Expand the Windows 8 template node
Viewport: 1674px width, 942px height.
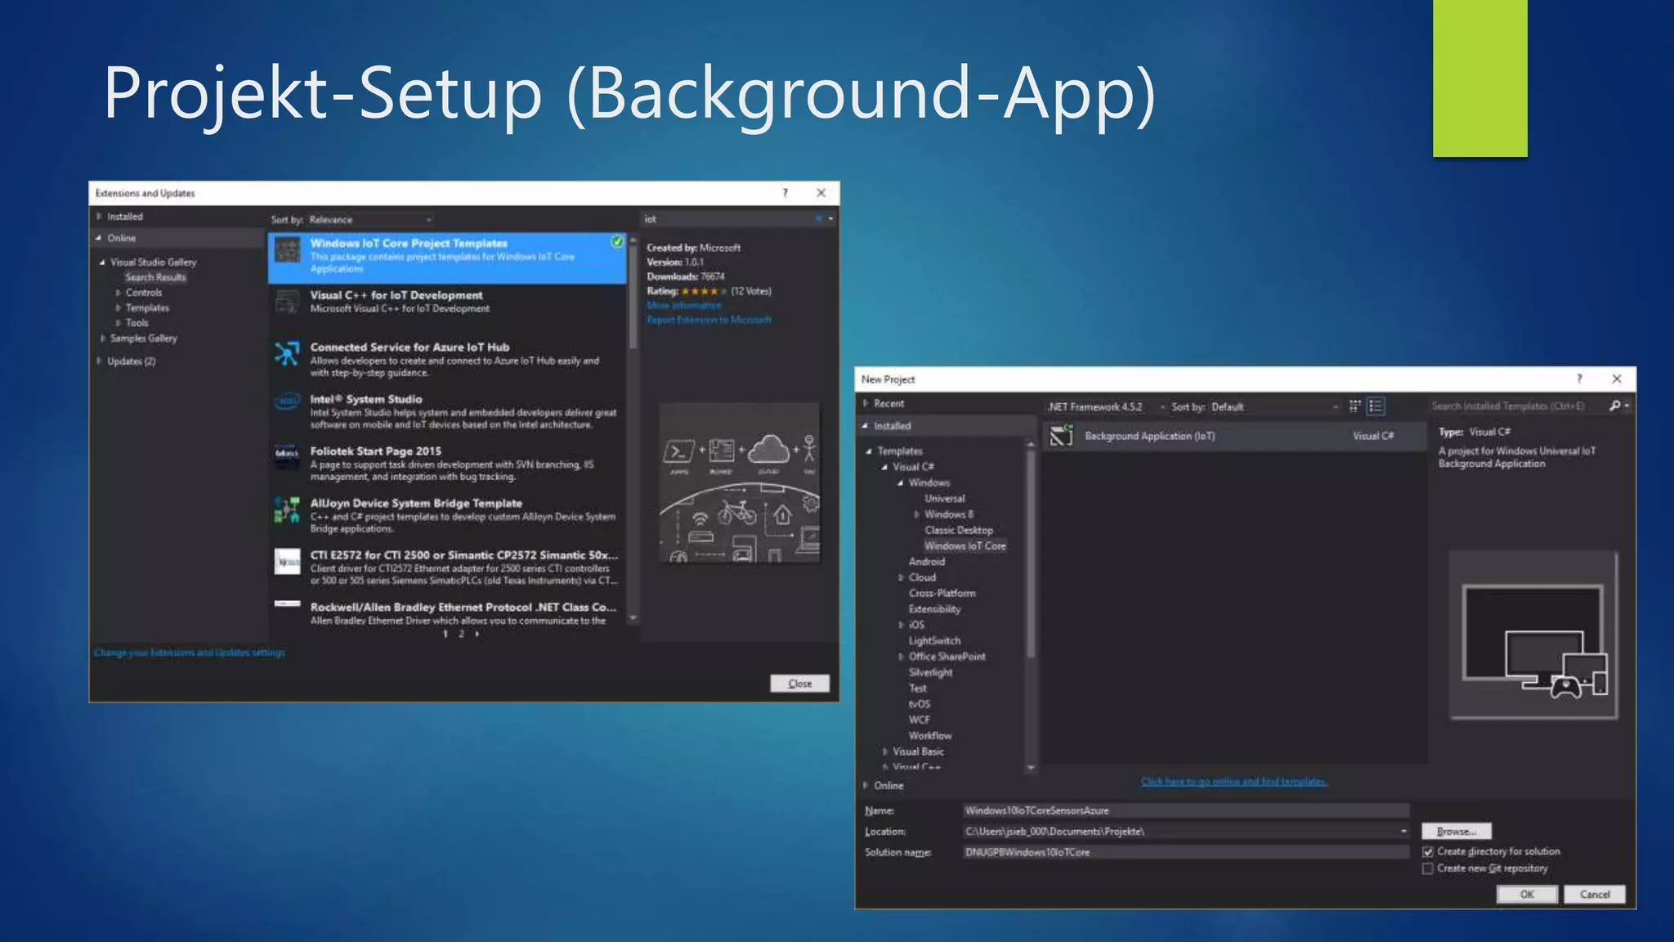(x=916, y=514)
